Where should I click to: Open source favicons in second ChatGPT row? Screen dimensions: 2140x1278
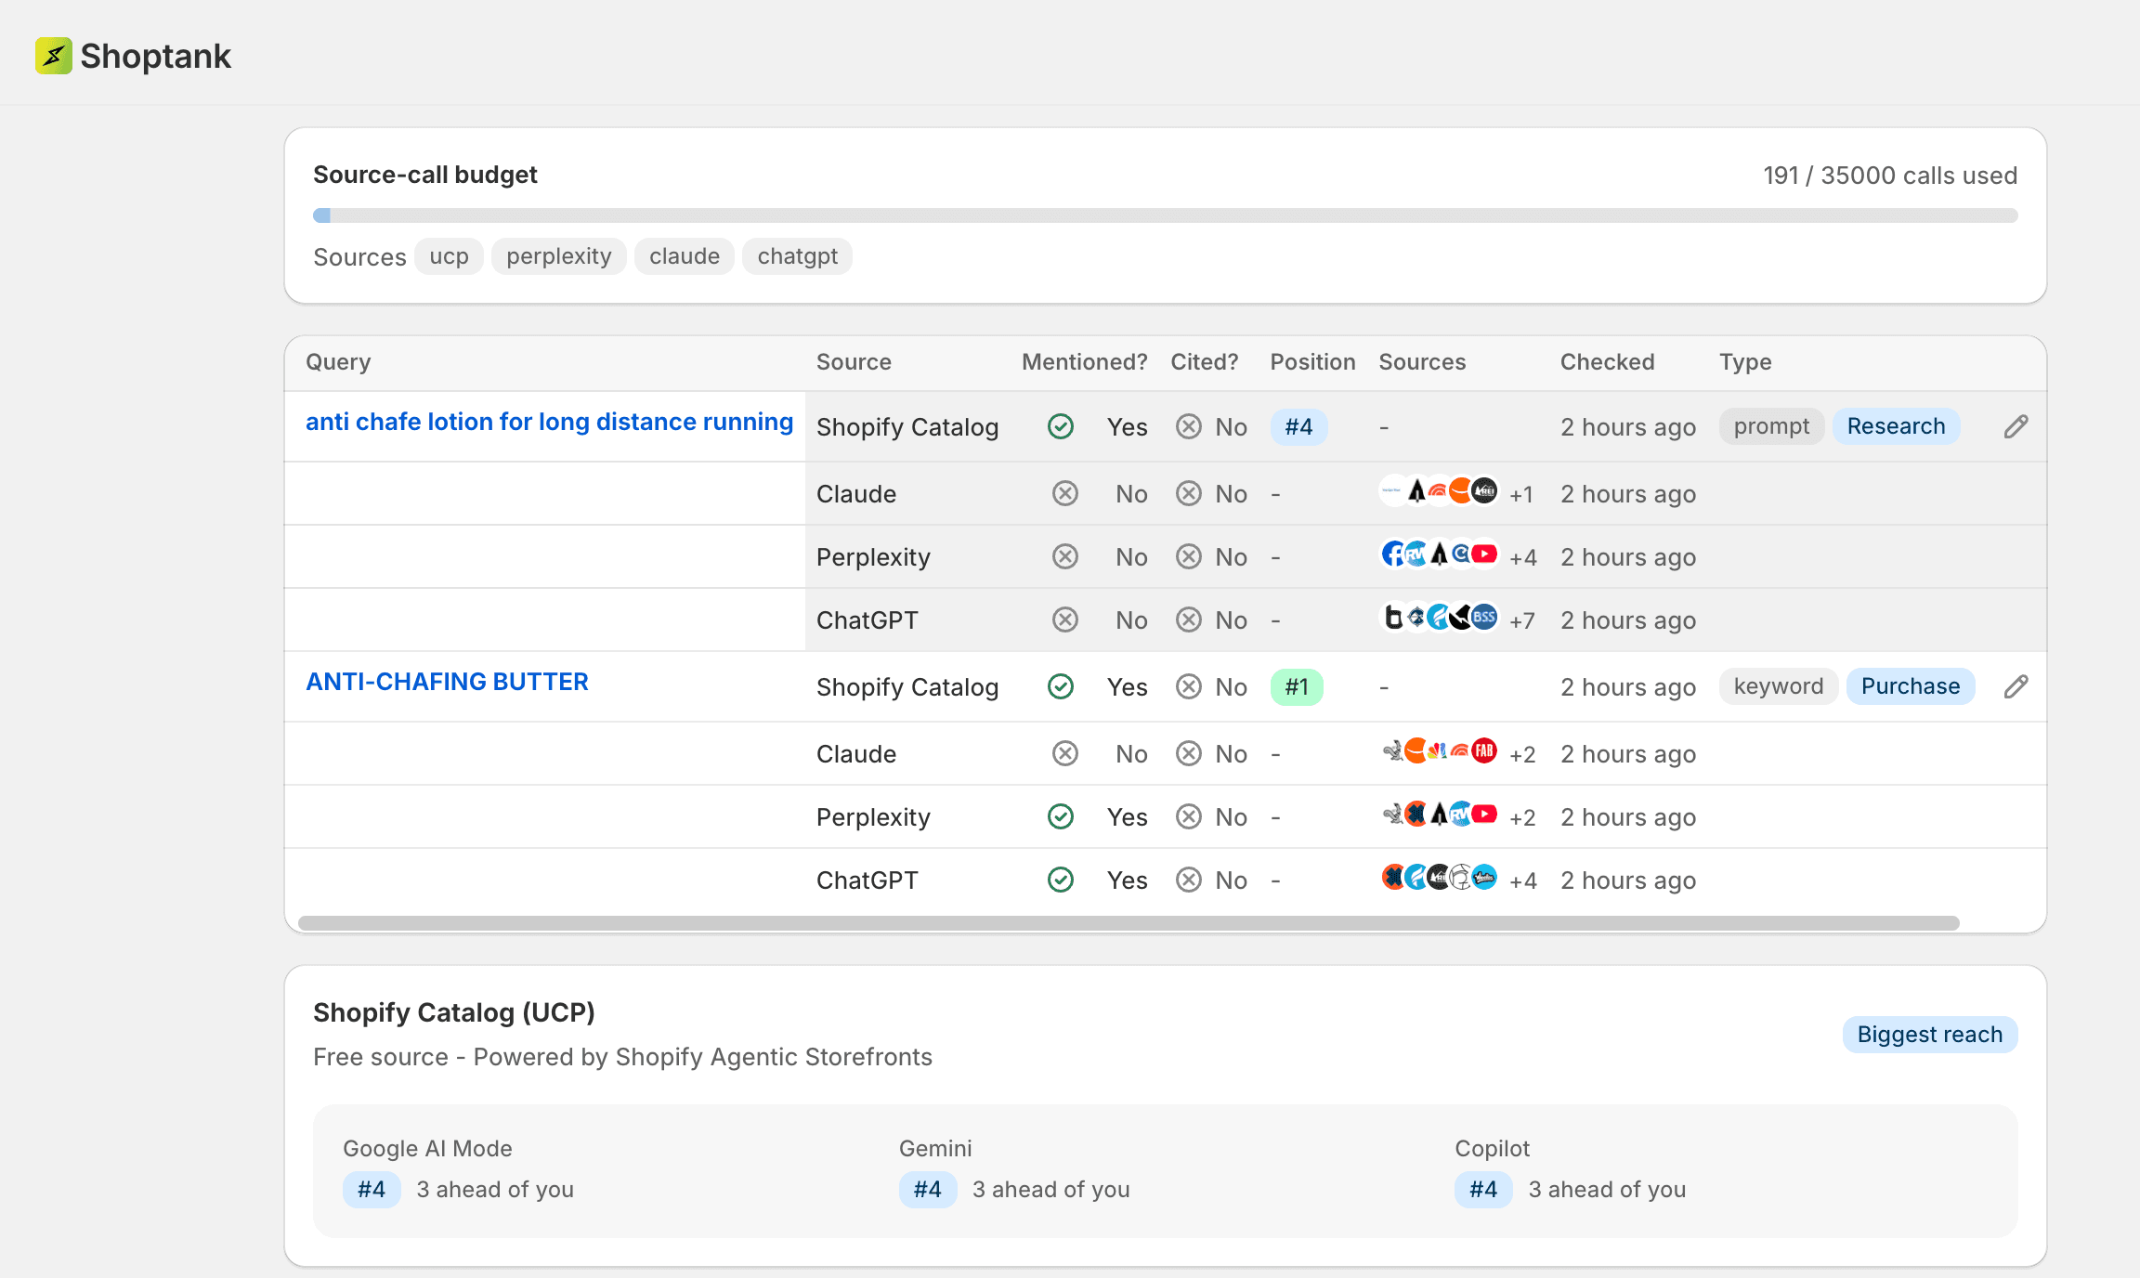1439,877
